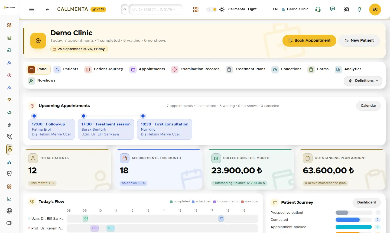This screenshot has width=390, height=233.
Task: Toggle the completed legend in Today's Flow
Action: pyautogui.click(x=180, y=202)
